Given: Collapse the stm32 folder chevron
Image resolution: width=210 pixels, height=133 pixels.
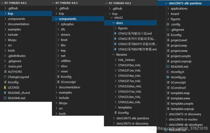Looking at the screenshot, I should pyautogui.click(x=112, y=18).
